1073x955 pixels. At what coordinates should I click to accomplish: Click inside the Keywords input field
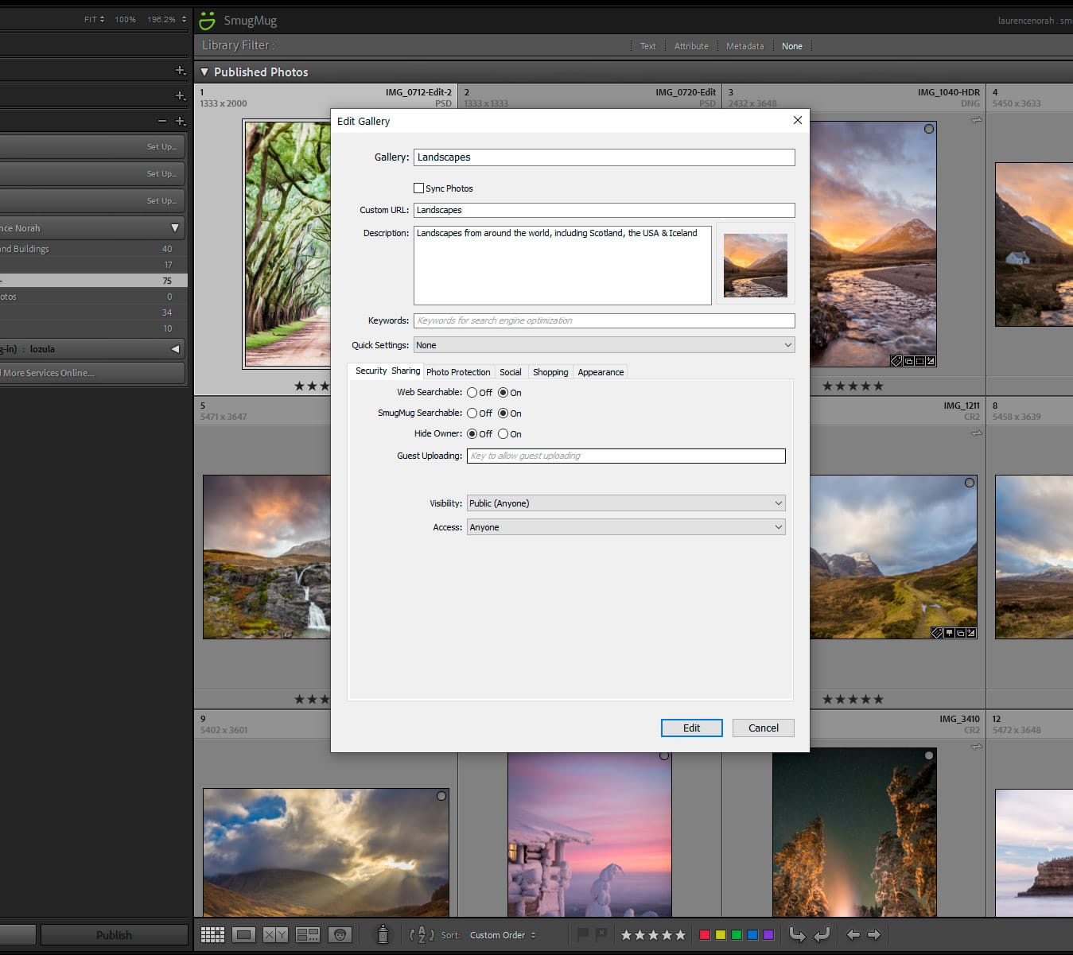[604, 320]
